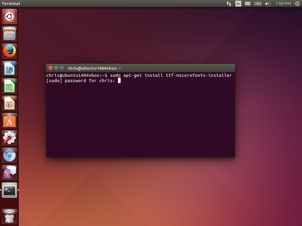Focus the Terminal launcher icon
This screenshot has width=302, height=226.
pyautogui.click(x=9, y=190)
